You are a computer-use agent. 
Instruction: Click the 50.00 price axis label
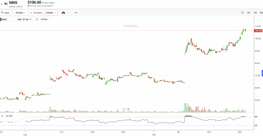[x=258, y=100]
